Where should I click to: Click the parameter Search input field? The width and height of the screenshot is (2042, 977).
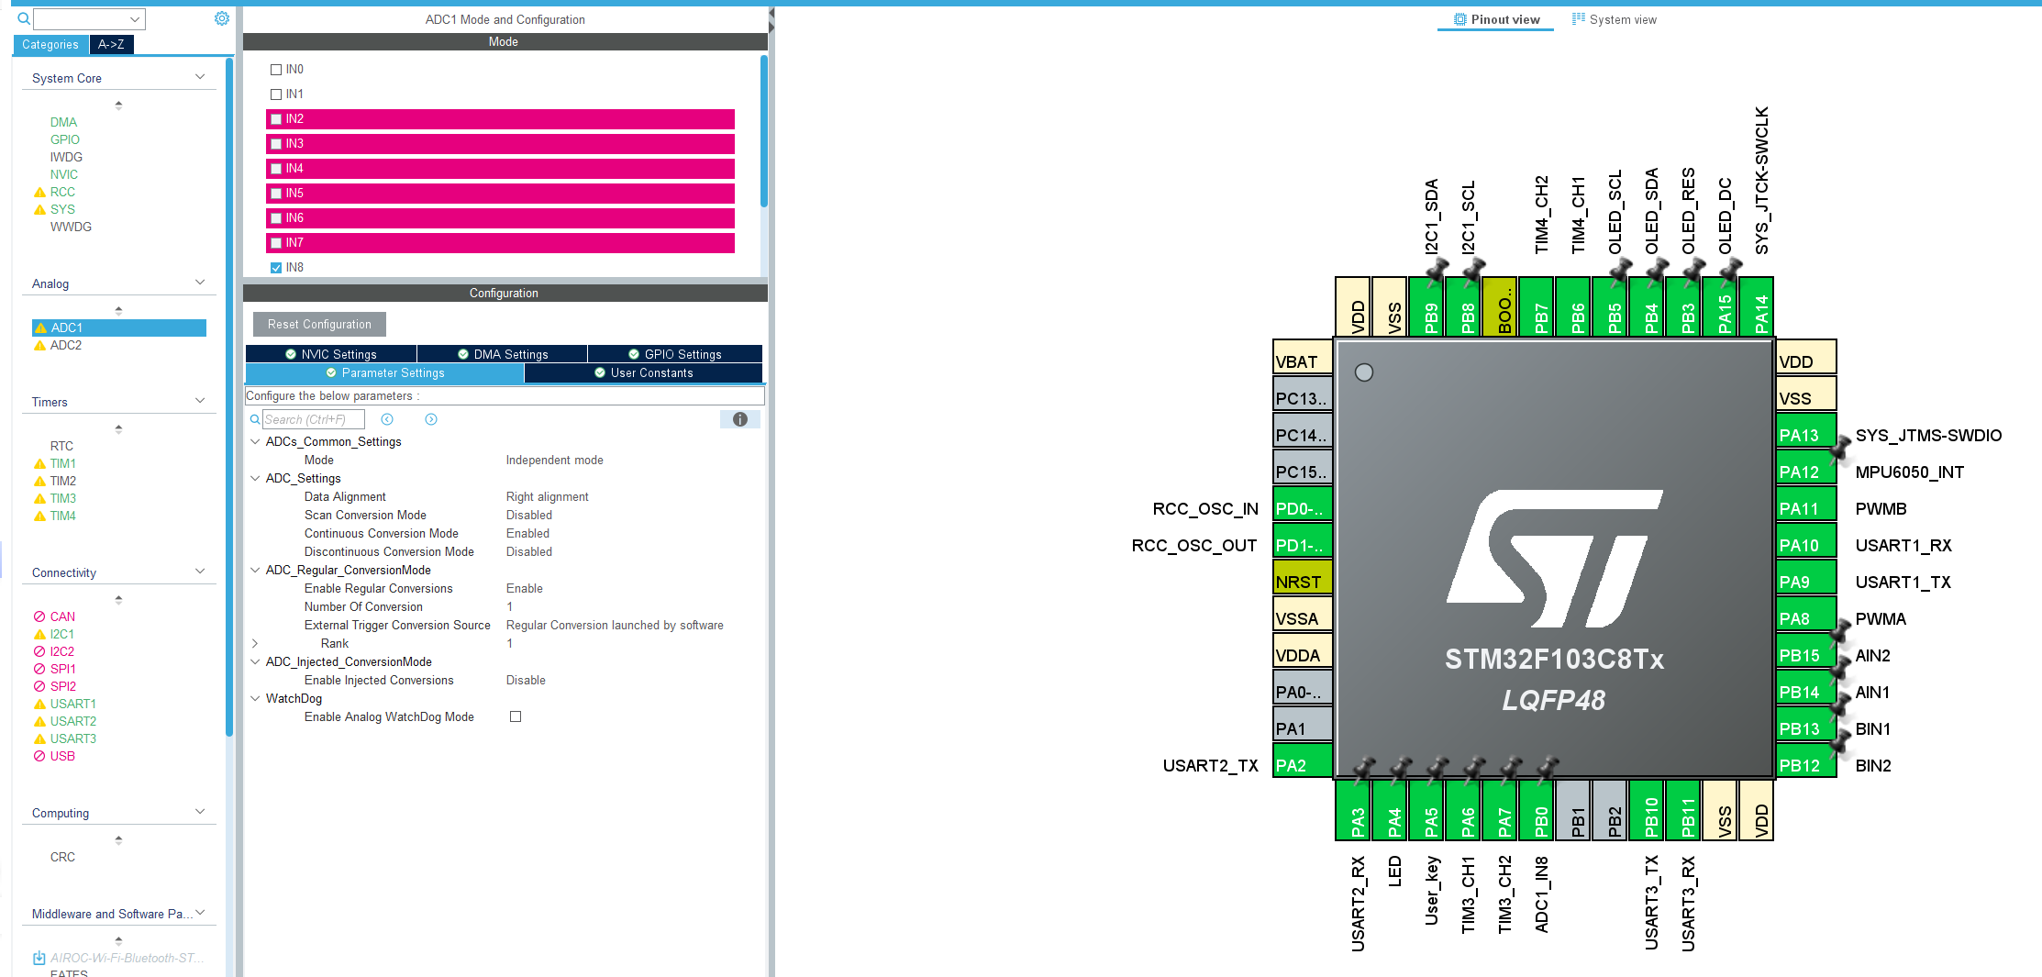coord(314,419)
